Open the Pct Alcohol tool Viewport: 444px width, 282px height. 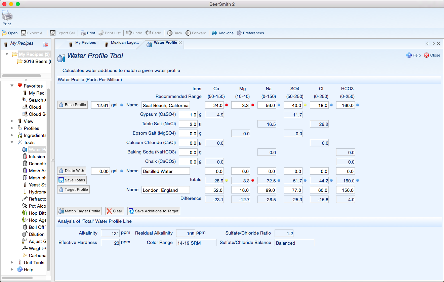click(x=34, y=206)
